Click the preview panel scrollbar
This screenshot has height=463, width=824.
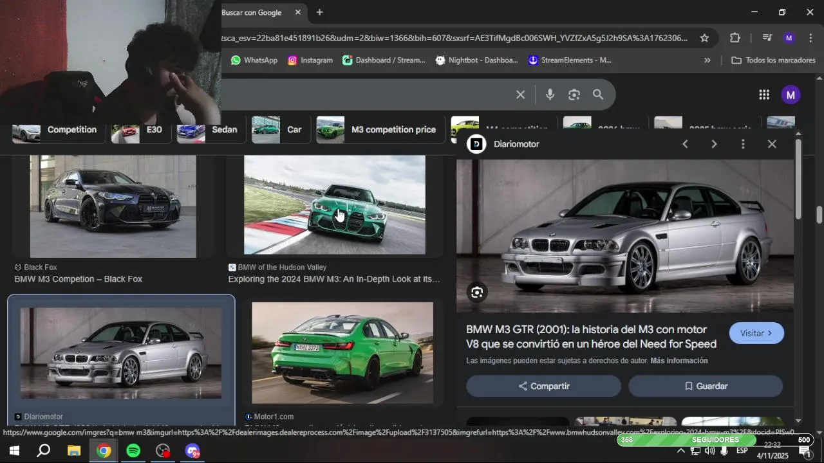[798, 179]
